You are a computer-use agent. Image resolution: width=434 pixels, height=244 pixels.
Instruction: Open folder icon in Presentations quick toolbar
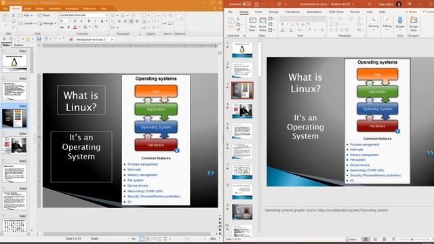27,39
